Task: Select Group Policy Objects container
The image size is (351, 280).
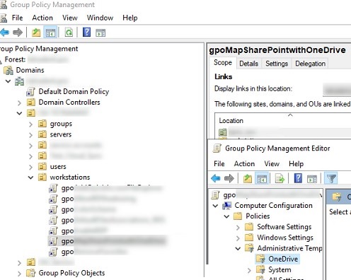Action: click(71, 273)
